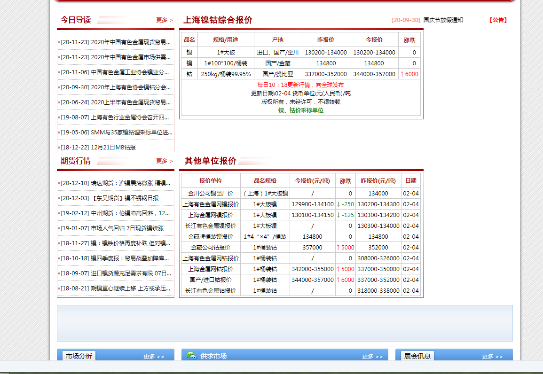Image resolution: width=543 pixels, height=374 pixels.
Task: Click the empty blue banner area
Action: pyautogui.click(x=284, y=323)
